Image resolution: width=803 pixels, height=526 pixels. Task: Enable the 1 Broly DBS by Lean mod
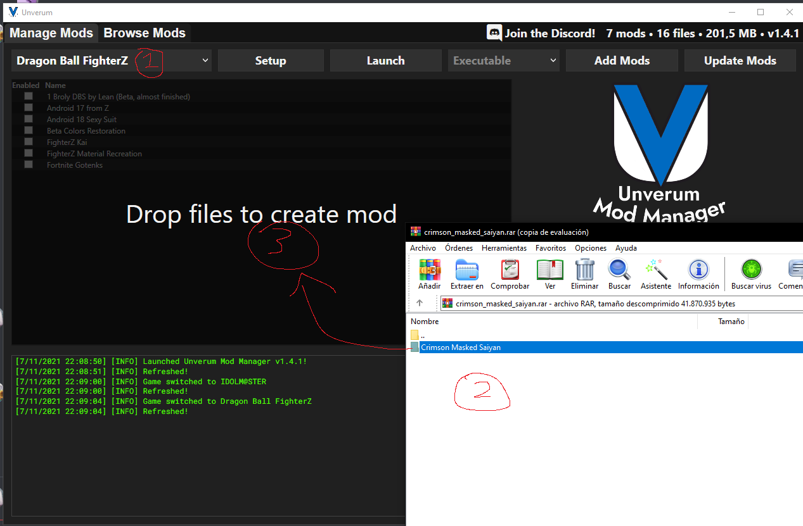pyautogui.click(x=29, y=96)
